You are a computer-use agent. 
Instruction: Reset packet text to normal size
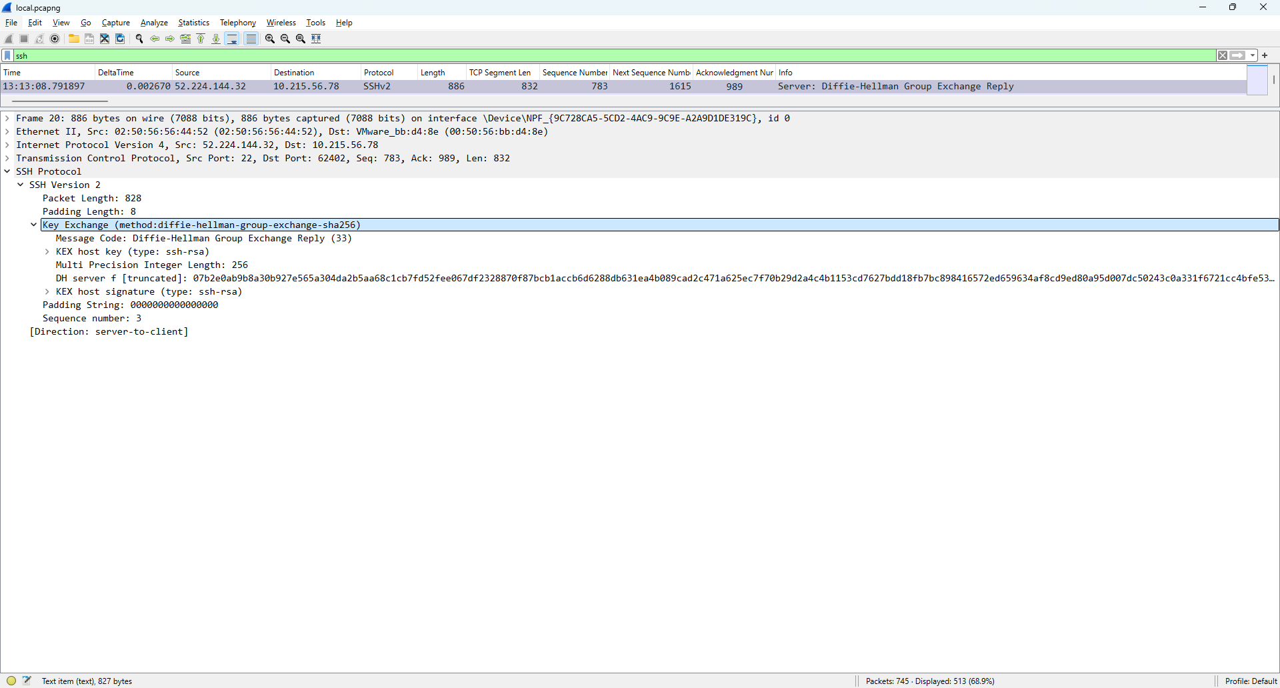click(301, 39)
